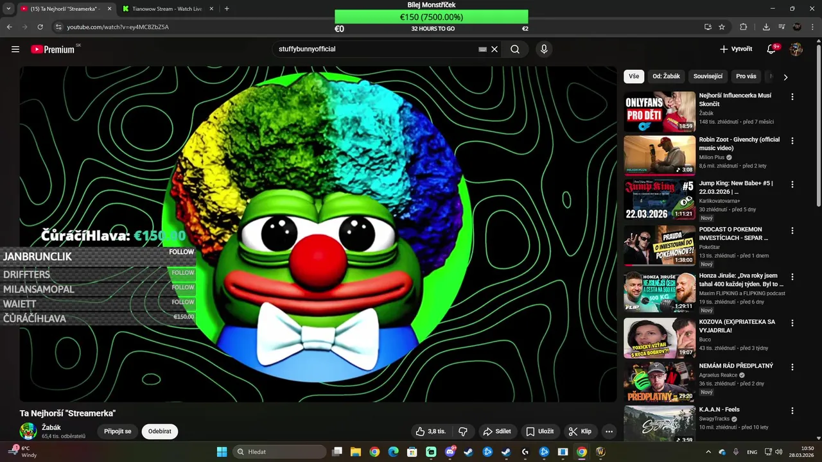This screenshot has height=462, width=822.
Task: Select the Související filter chip
Action: [x=708, y=76]
